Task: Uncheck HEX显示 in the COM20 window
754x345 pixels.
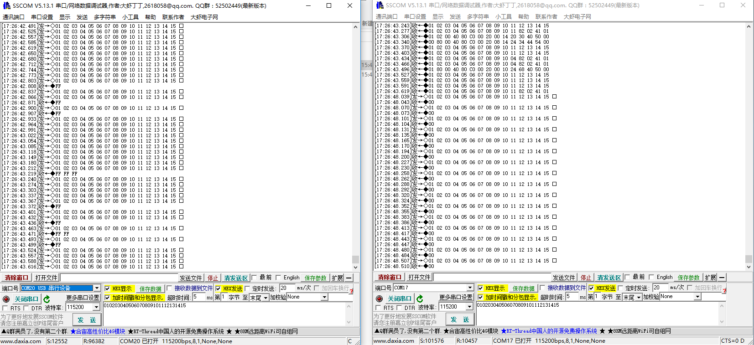Action: click(x=108, y=288)
